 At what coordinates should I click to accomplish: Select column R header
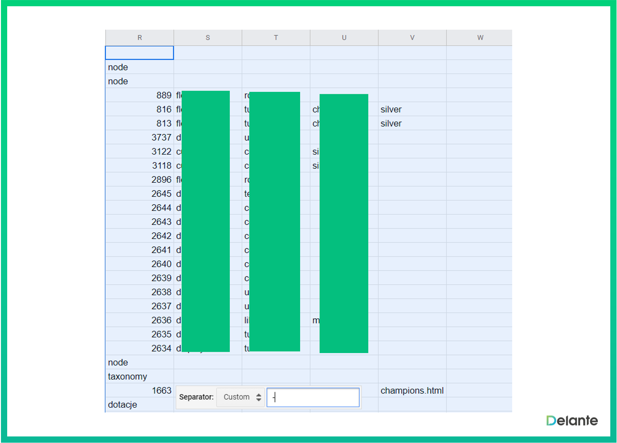tap(139, 37)
